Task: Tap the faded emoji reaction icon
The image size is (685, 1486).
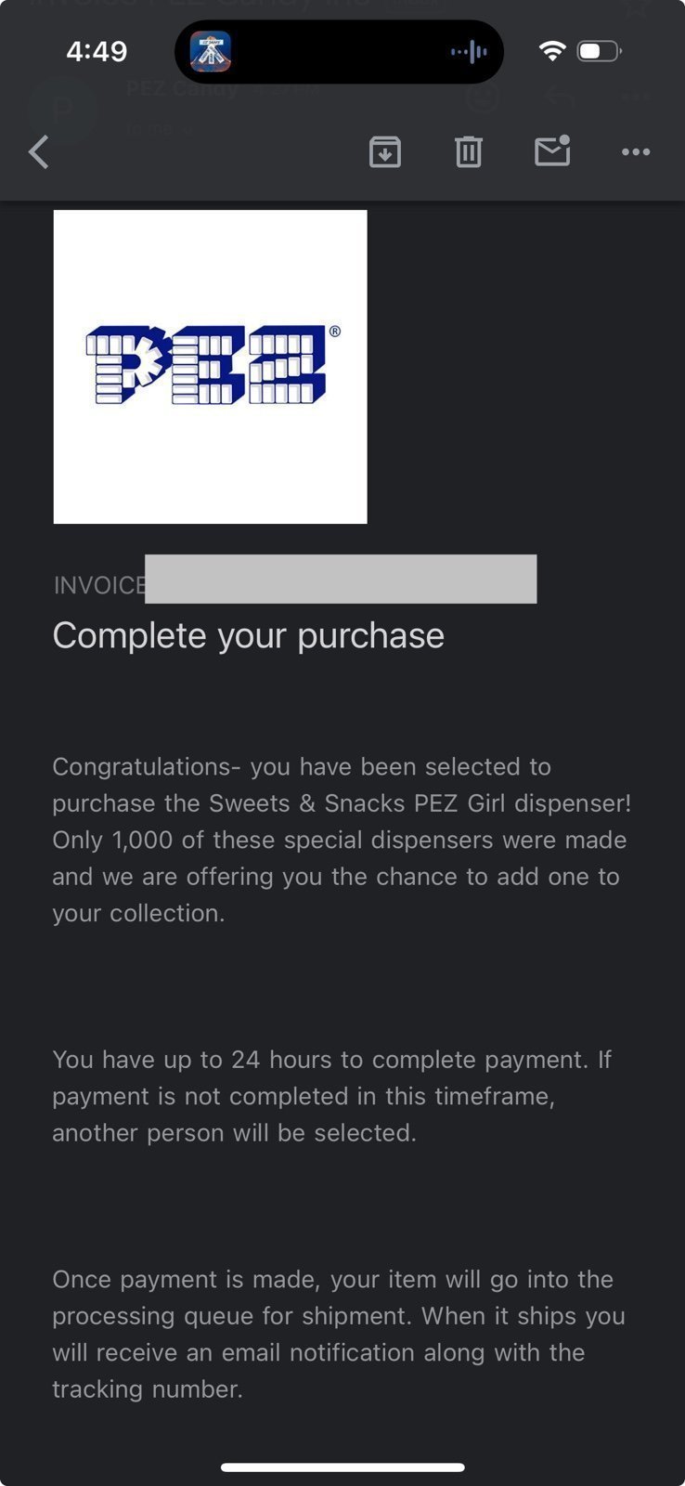Action: 483,96
